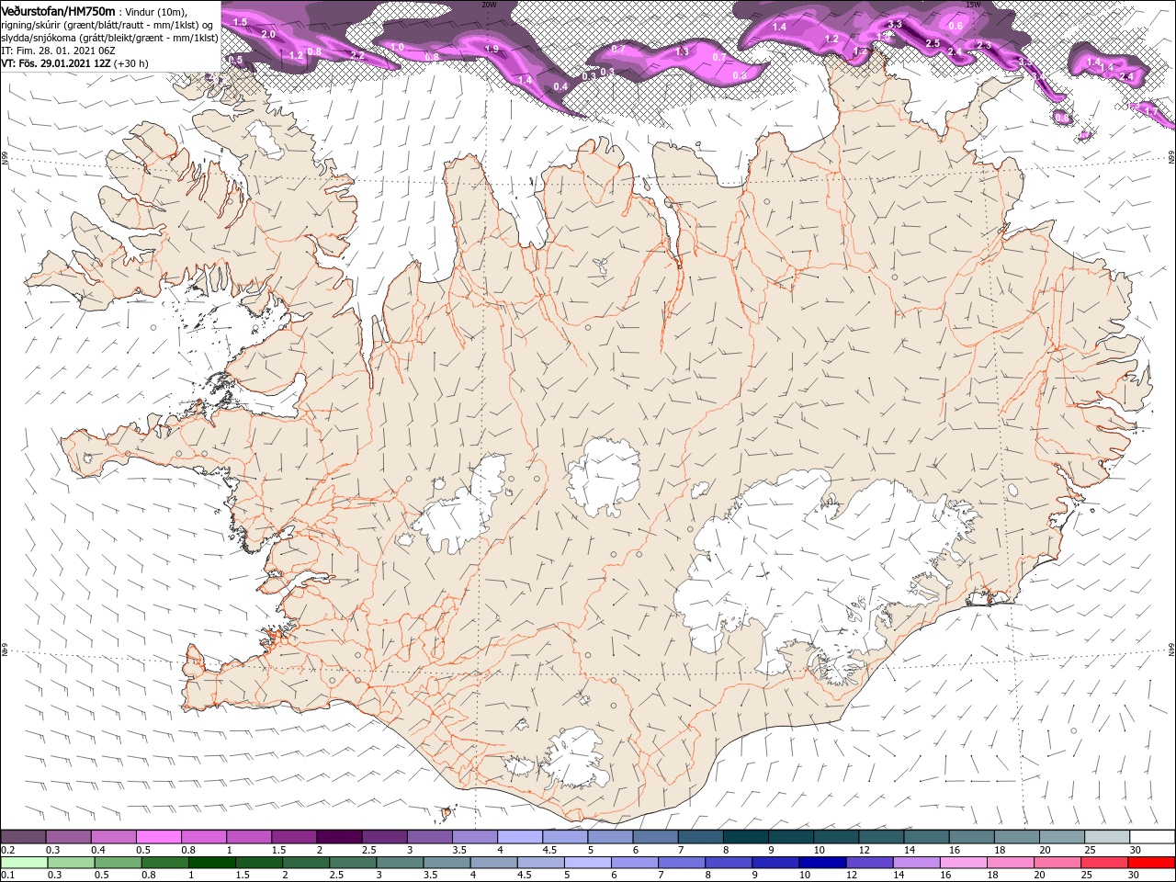The width and height of the screenshot is (1176, 882).
Task: Click the upper legend swatch between 0.5 and 0.8
Action: [160, 837]
